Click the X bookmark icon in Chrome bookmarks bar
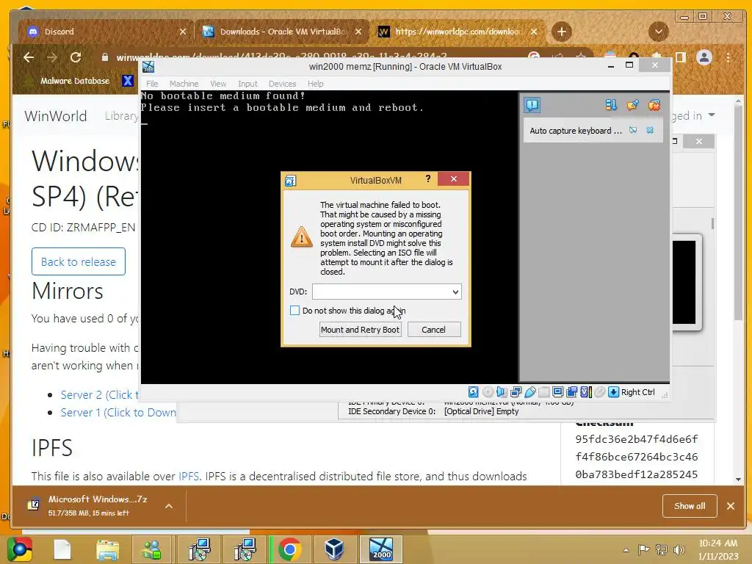752x564 pixels. 128,81
